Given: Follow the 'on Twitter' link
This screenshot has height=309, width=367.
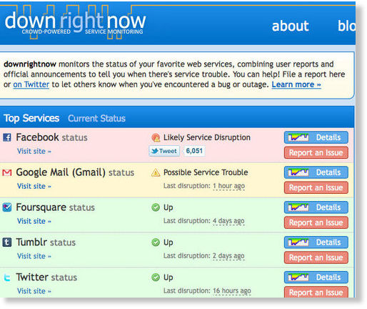Looking at the screenshot, I should coord(31,84).
